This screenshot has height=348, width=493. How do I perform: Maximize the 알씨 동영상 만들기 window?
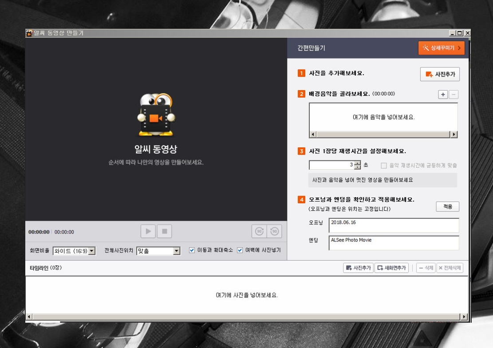460,33
